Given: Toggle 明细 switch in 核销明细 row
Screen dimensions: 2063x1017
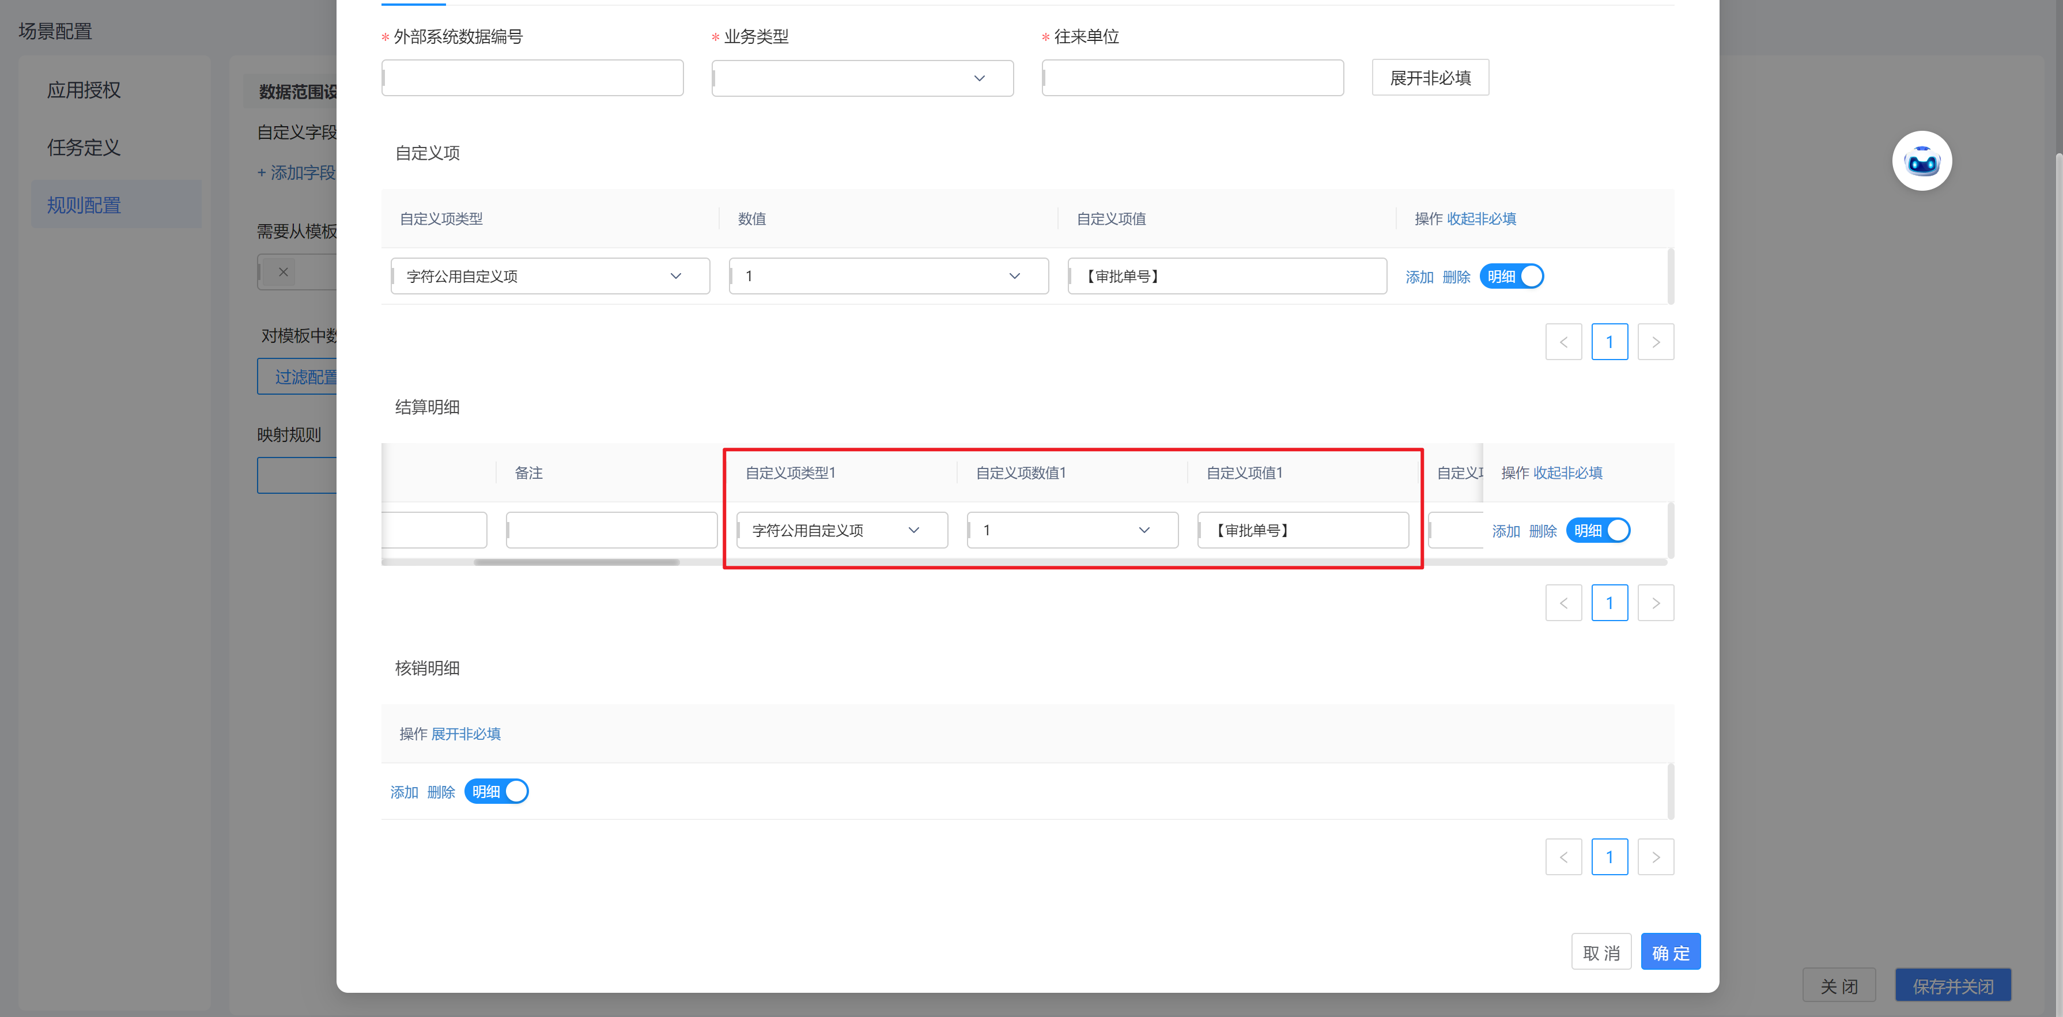Looking at the screenshot, I should [497, 791].
